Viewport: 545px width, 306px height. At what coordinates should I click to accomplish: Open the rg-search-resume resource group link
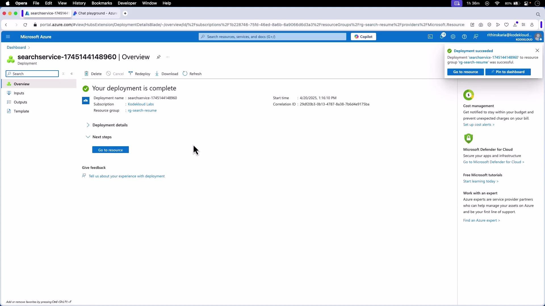pos(142,110)
